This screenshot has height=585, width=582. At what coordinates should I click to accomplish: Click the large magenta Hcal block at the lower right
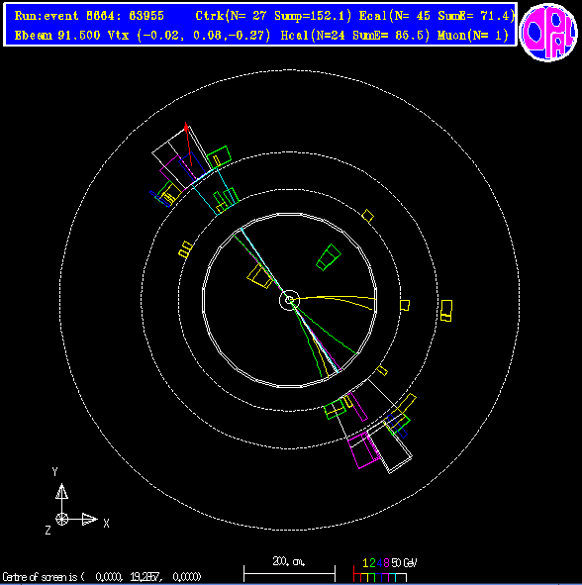pyautogui.click(x=364, y=449)
